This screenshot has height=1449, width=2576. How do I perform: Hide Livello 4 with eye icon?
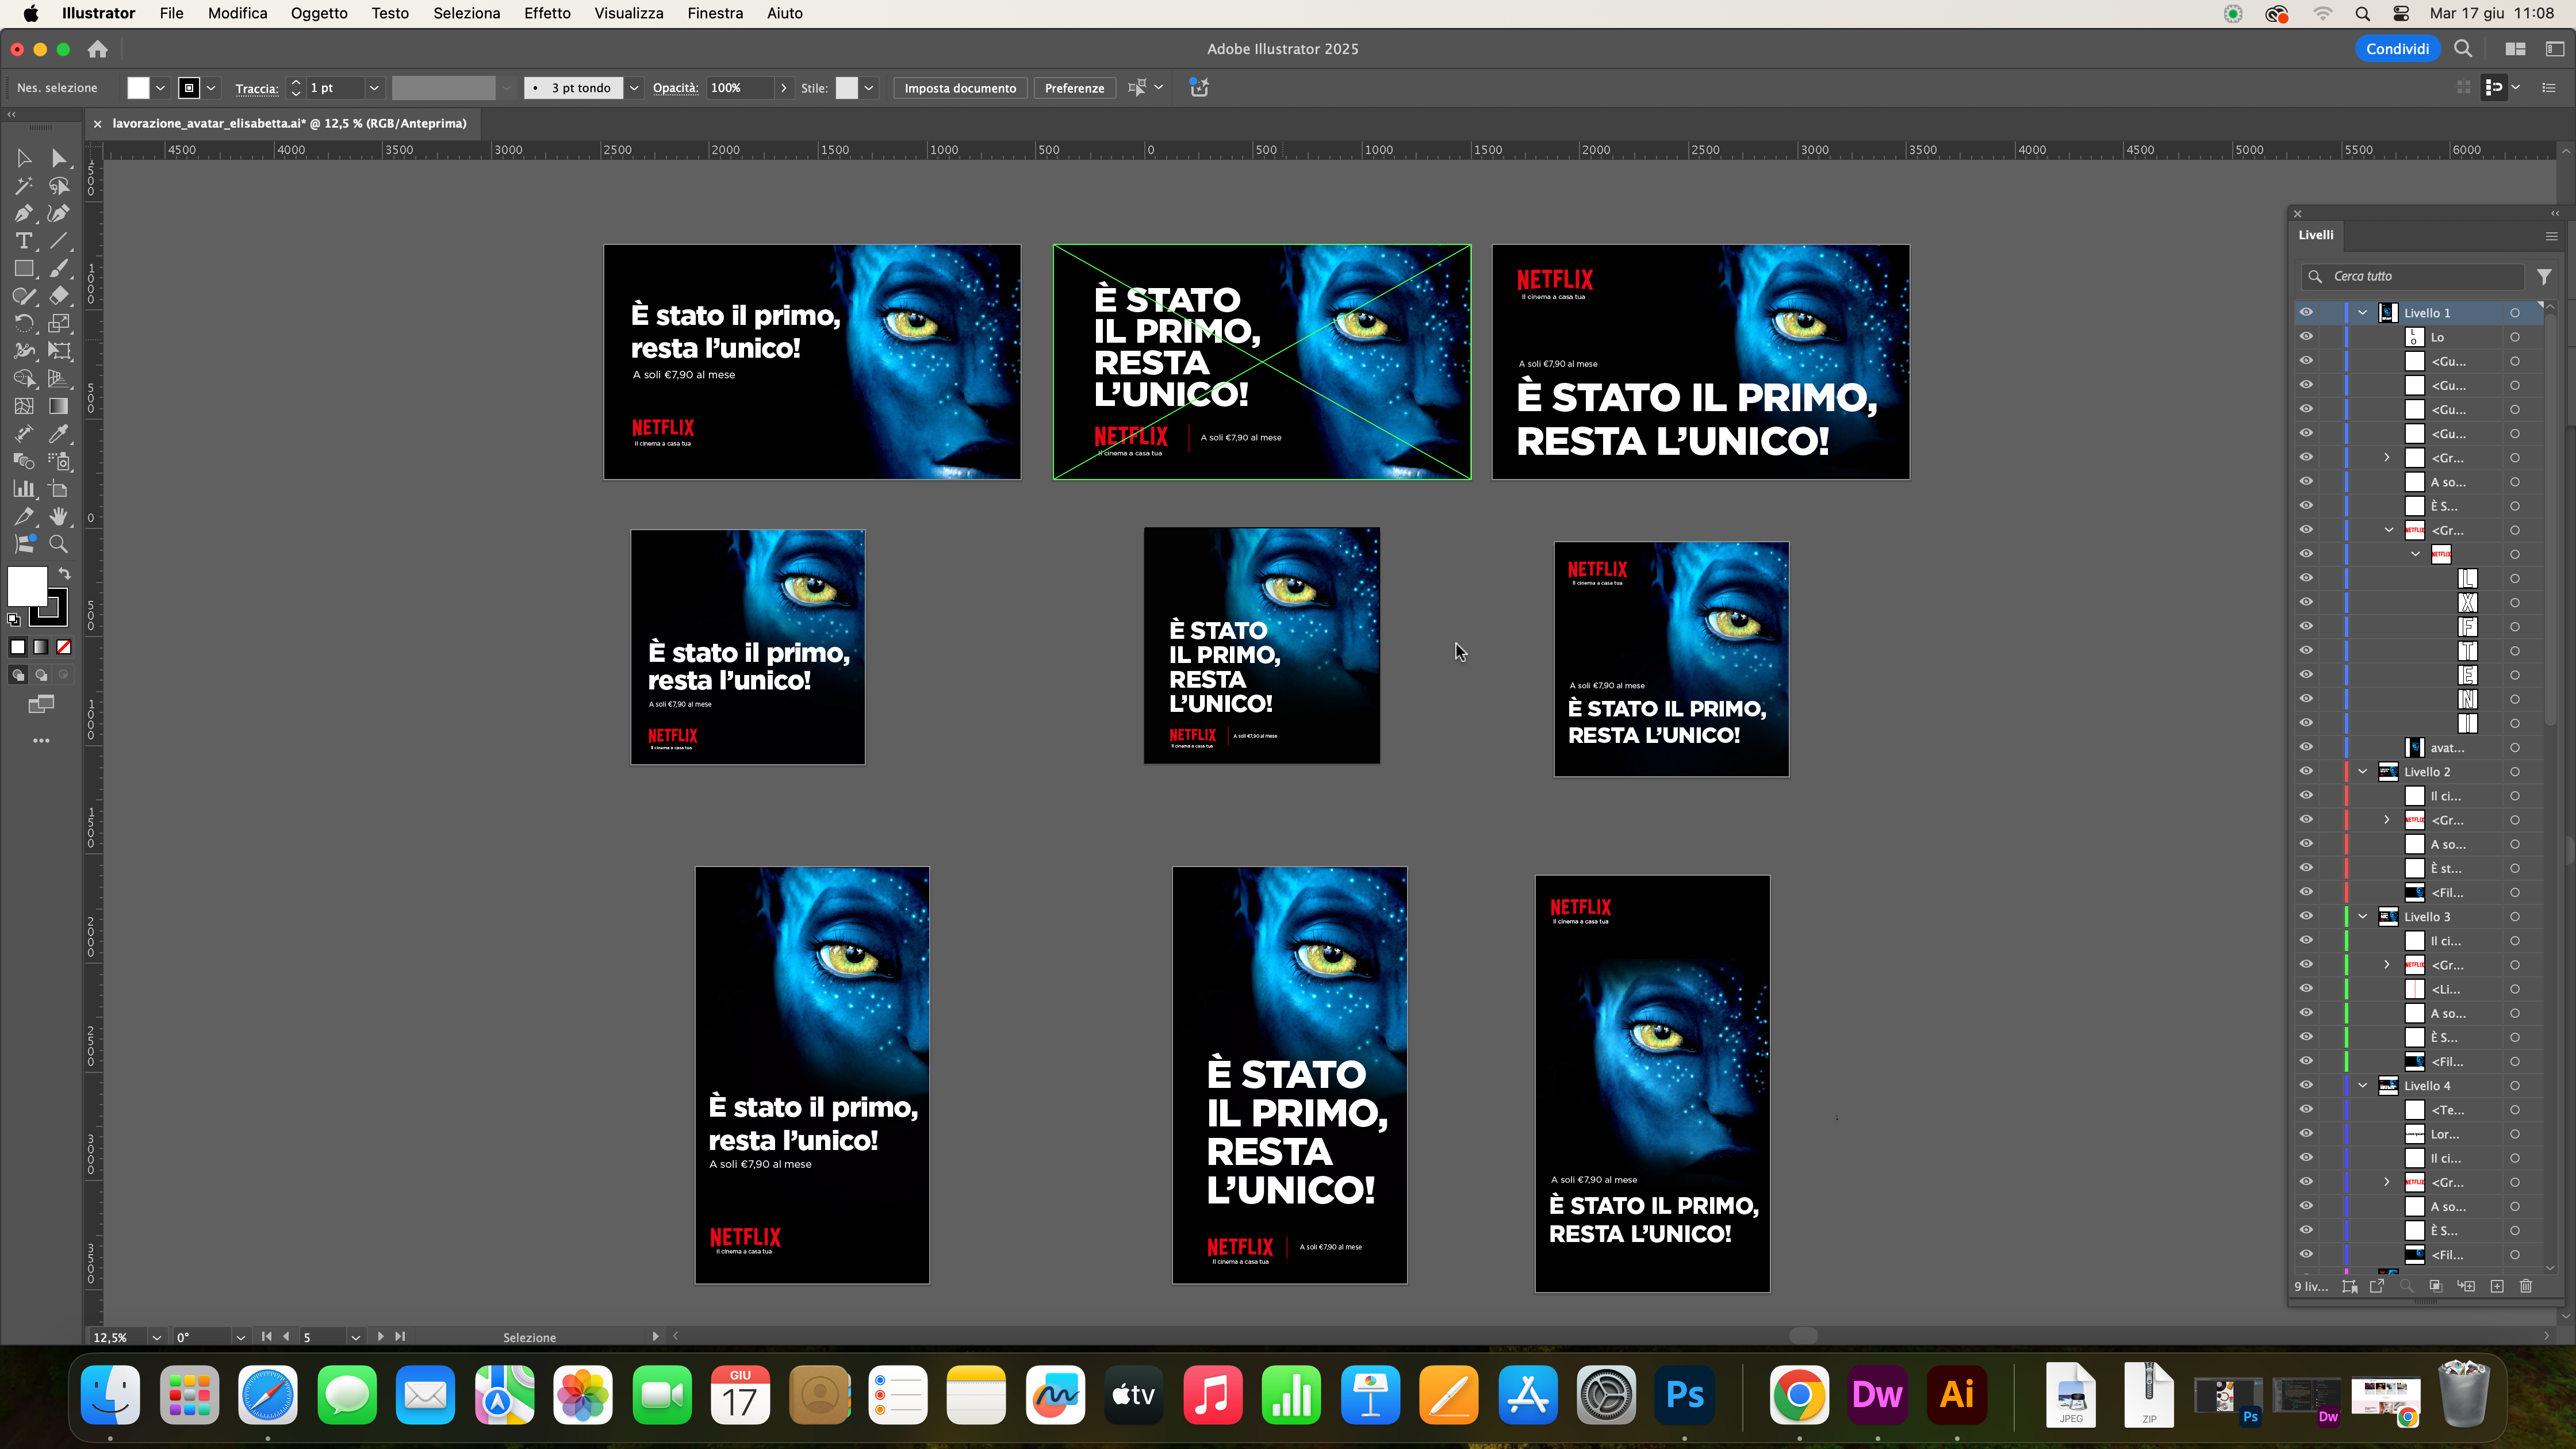click(x=2306, y=1085)
